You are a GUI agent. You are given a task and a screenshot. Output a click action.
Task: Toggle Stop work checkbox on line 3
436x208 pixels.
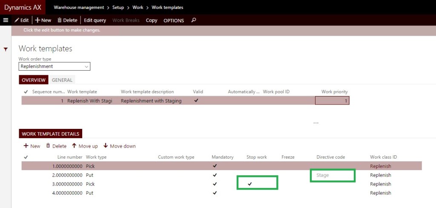[250, 184]
